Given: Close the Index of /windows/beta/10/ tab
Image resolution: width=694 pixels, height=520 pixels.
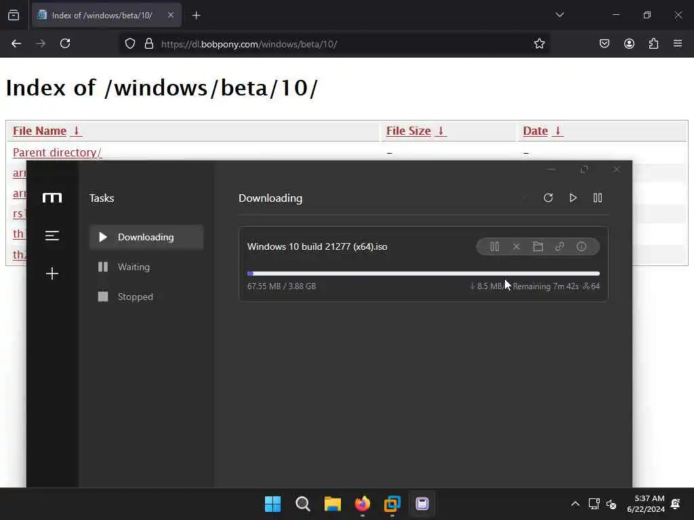Looking at the screenshot, I should [171, 16].
